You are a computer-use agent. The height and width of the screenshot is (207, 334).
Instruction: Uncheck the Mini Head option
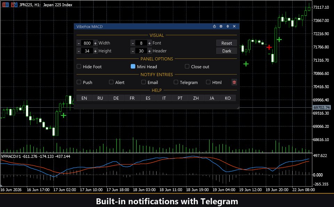click(x=133, y=66)
